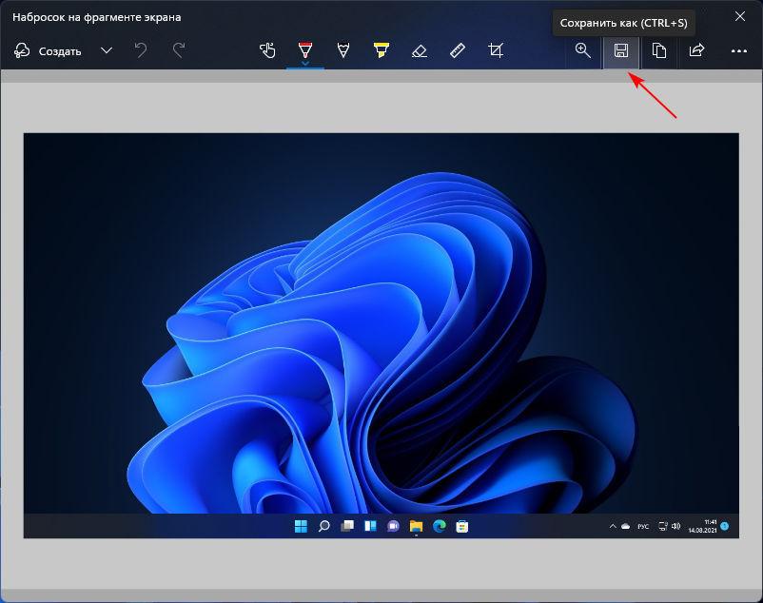This screenshot has width=763, height=603.
Task: Select the yellow highlighter tool
Action: 381,50
